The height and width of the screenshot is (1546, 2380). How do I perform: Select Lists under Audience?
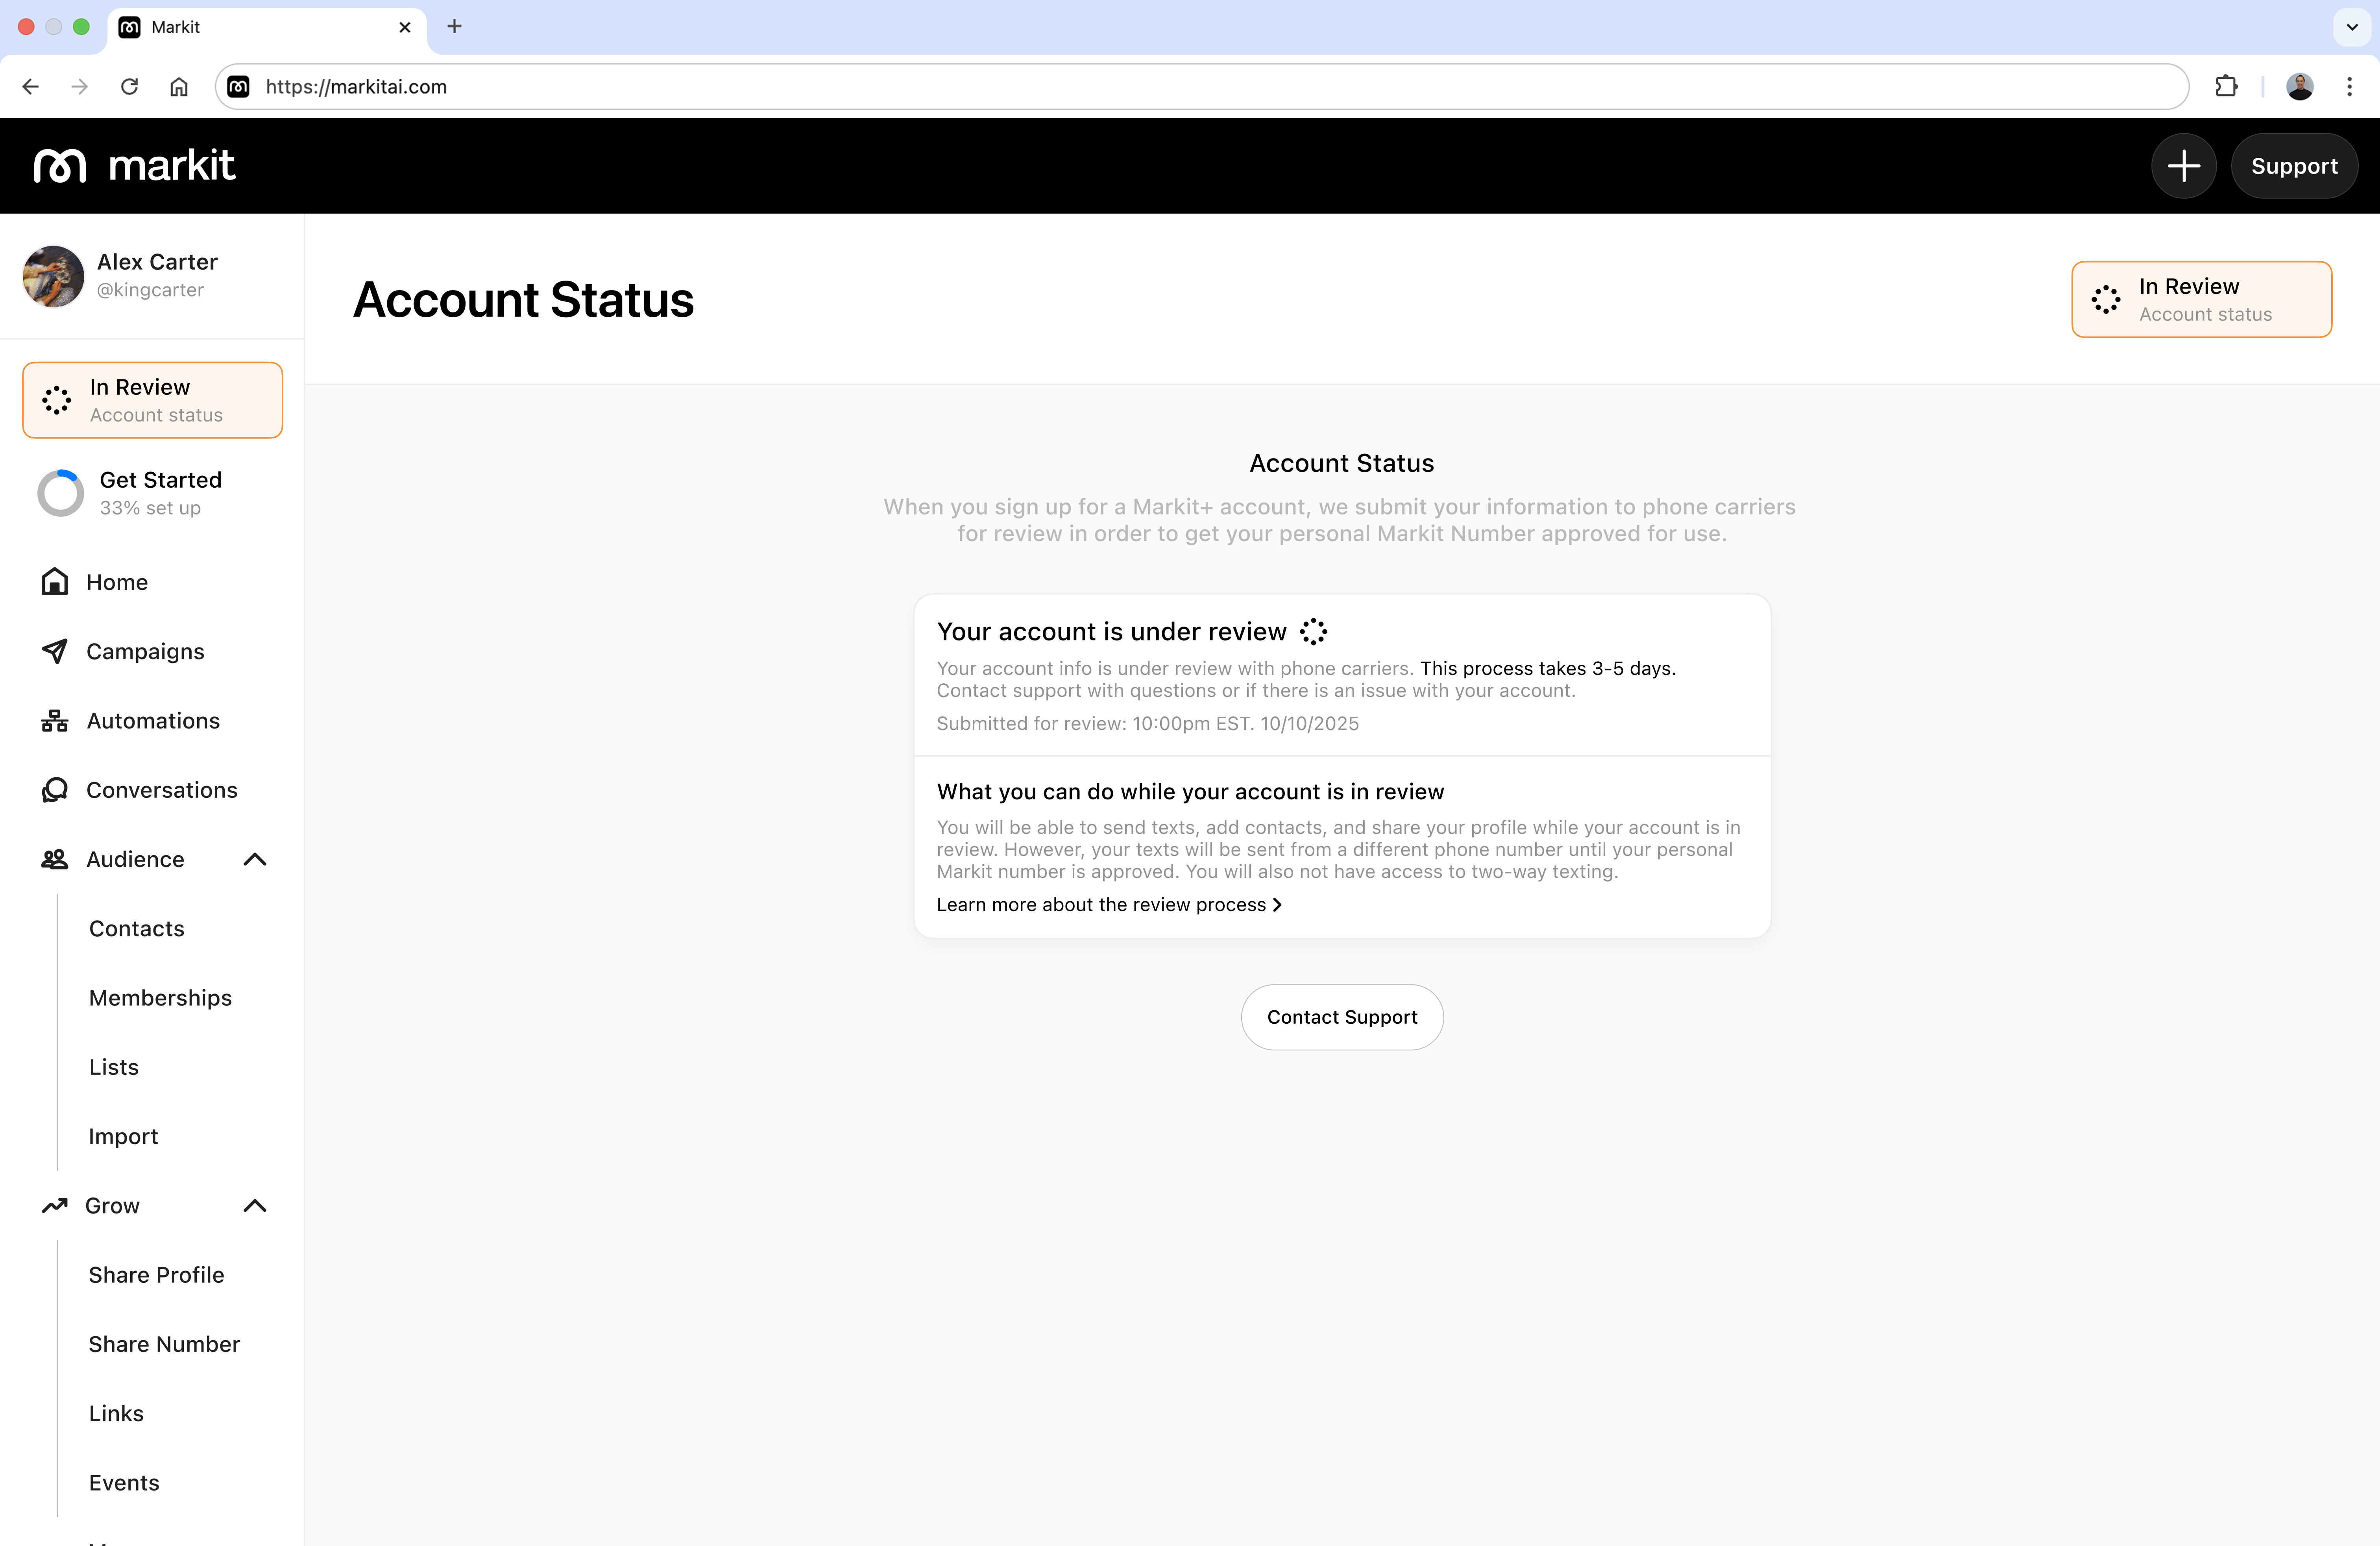pos(114,1067)
